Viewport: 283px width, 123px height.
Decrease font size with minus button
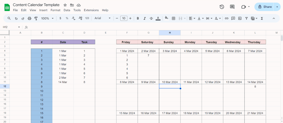[117, 18]
